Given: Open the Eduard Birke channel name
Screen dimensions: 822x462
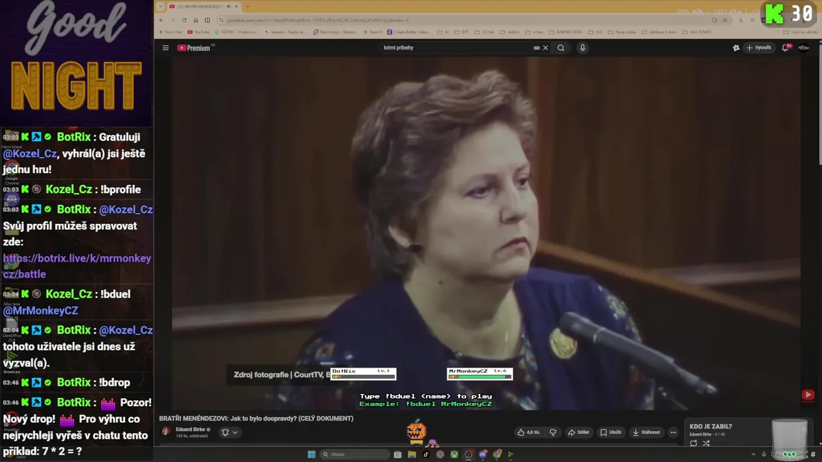Looking at the screenshot, I should point(189,429).
